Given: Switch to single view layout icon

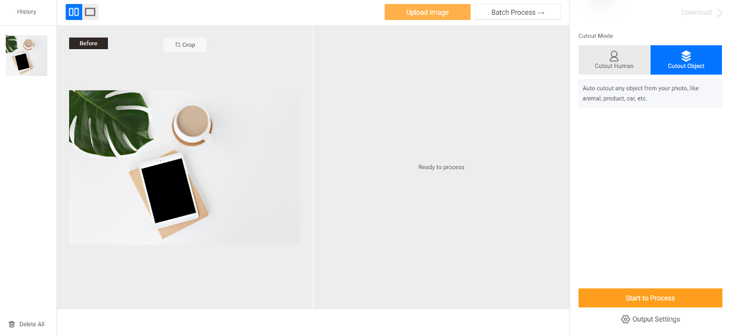Looking at the screenshot, I should tap(90, 12).
